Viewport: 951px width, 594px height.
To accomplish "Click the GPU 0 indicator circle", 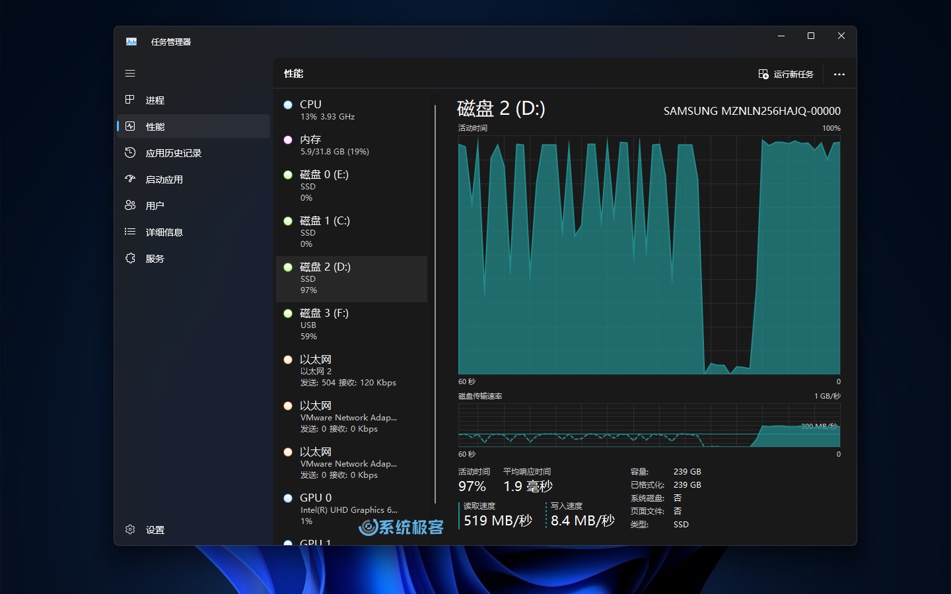I will point(288,498).
